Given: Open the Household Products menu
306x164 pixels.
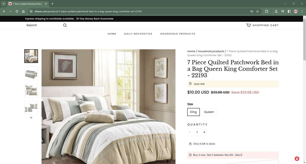Looking at the screenshot, I should click(177, 34).
